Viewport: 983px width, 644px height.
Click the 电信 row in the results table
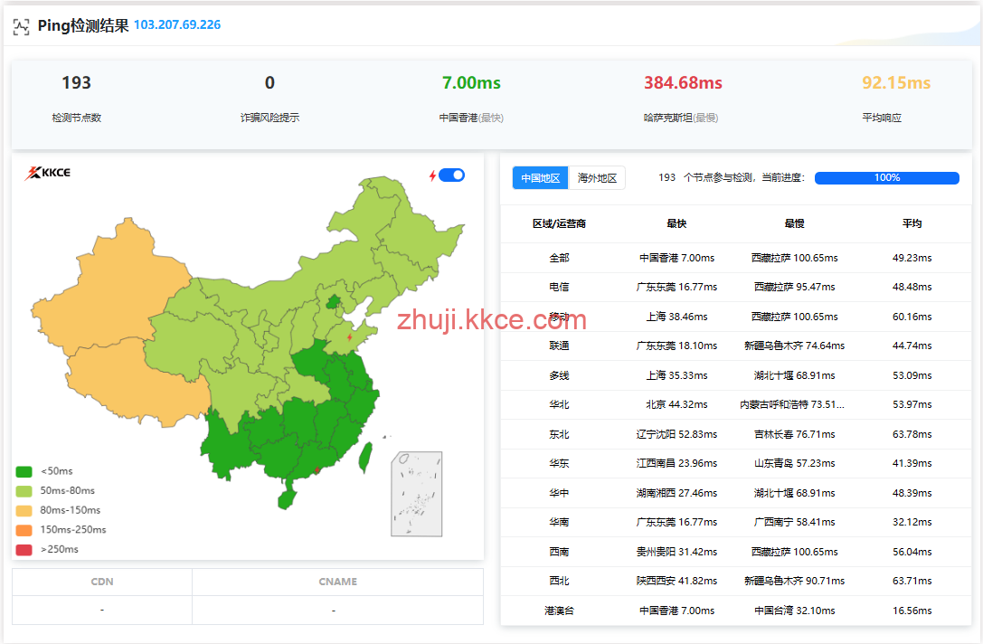(x=559, y=287)
